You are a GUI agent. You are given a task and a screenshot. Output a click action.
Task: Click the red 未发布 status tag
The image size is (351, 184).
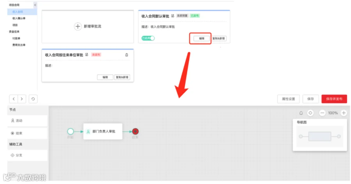pyautogui.click(x=96, y=55)
